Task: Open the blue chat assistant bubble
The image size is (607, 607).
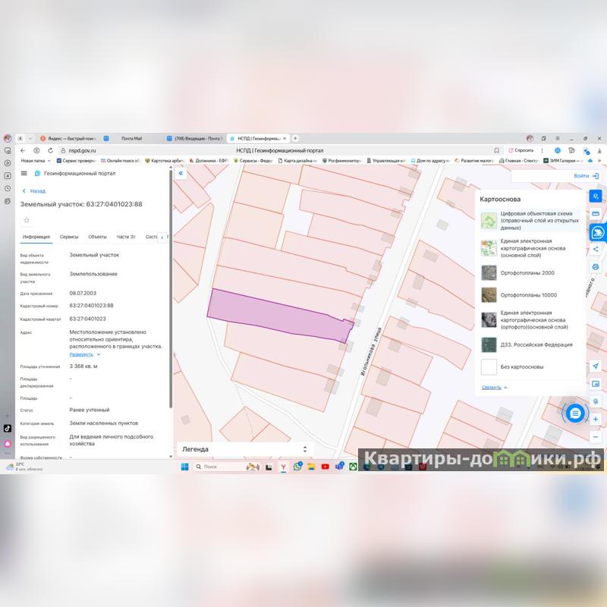Action: tap(576, 413)
